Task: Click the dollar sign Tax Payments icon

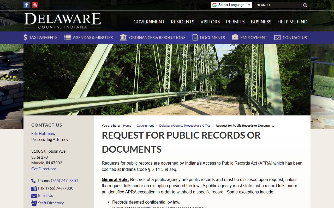Action: (25, 37)
